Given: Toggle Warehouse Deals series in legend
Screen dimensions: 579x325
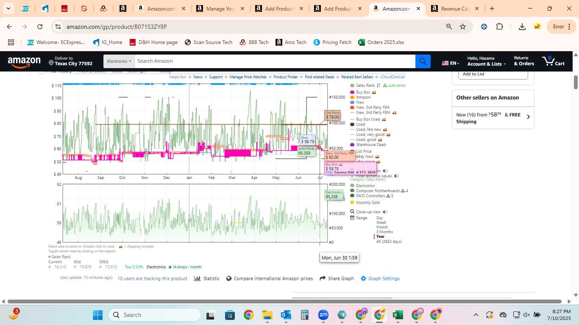Looking at the screenshot, I should (x=368, y=145).
